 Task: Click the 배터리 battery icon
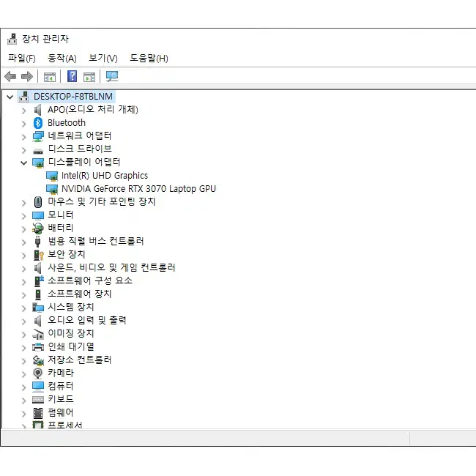click(38, 228)
